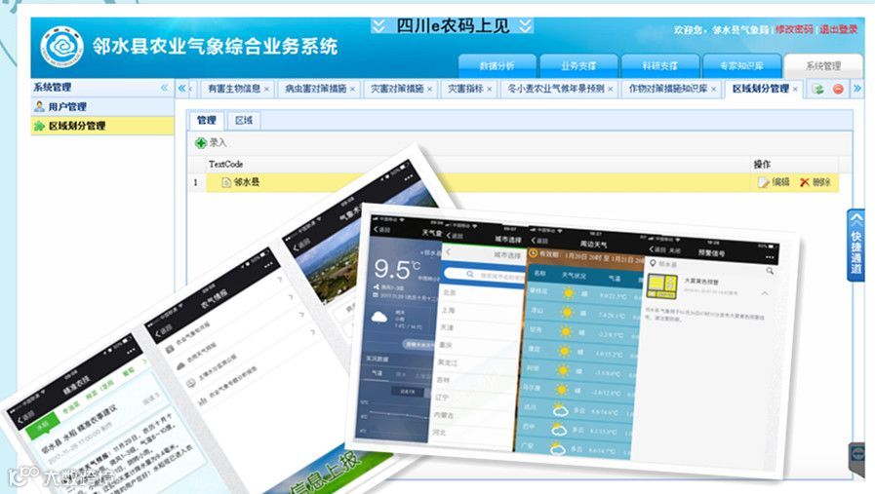
Task: Click the chevrons left of 四川e农码上见
Action: (378, 25)
